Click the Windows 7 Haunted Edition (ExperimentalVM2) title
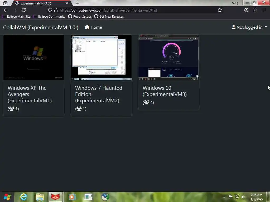Screen dimensions: 270x202 [99, 94]
